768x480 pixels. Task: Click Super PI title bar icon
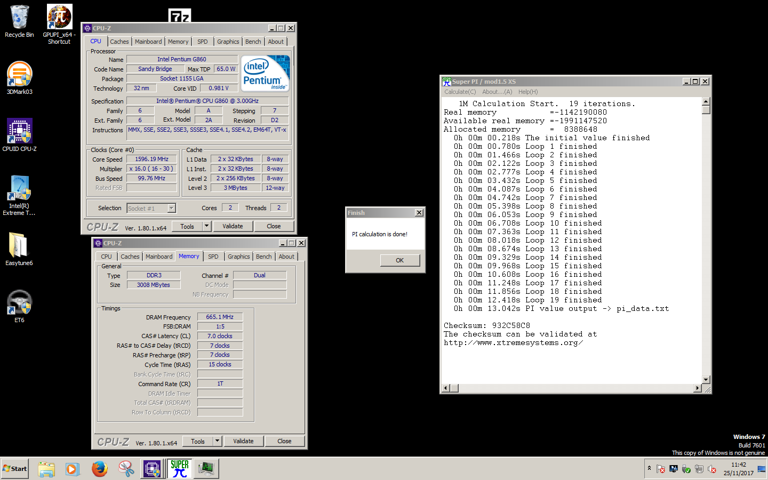pos(446,82)
